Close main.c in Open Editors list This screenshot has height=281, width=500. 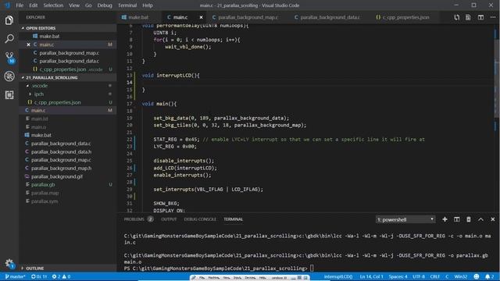pyautogui.click(x=28, y=44)
